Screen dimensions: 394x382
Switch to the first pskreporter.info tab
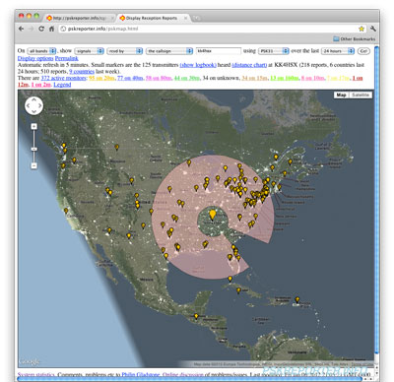pos(80,18)
